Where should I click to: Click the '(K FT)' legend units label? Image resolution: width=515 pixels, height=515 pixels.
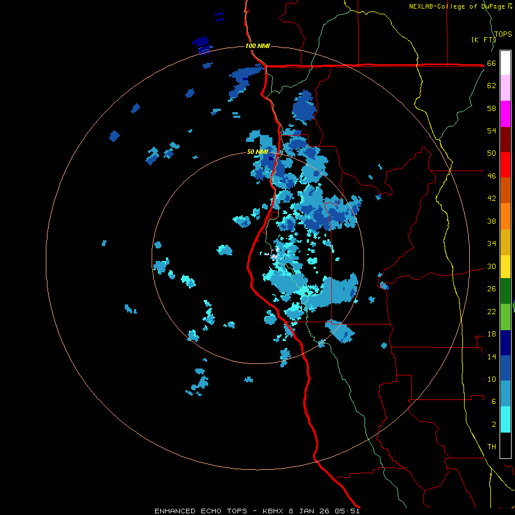pos(484,39)
